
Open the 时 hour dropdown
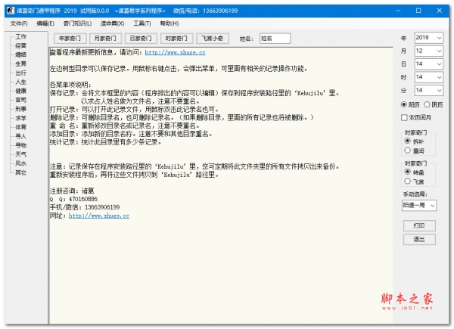click(428, 77)
